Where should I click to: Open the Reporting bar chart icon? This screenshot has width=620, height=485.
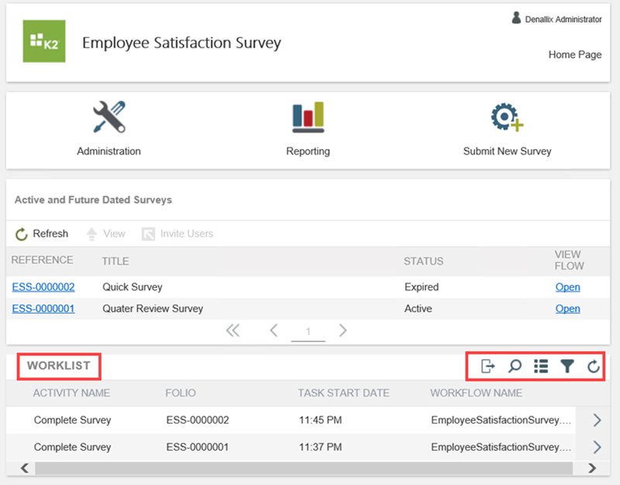[308, 117]
